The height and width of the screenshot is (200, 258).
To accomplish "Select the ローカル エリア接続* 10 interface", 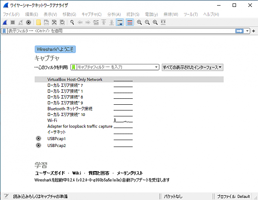I will [x=129, y=114].
